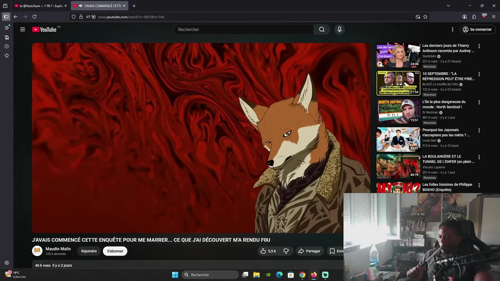Open the history clock sidebar icon
The height and width of the screenshot is (281, 500).
(x=7, y=46)
